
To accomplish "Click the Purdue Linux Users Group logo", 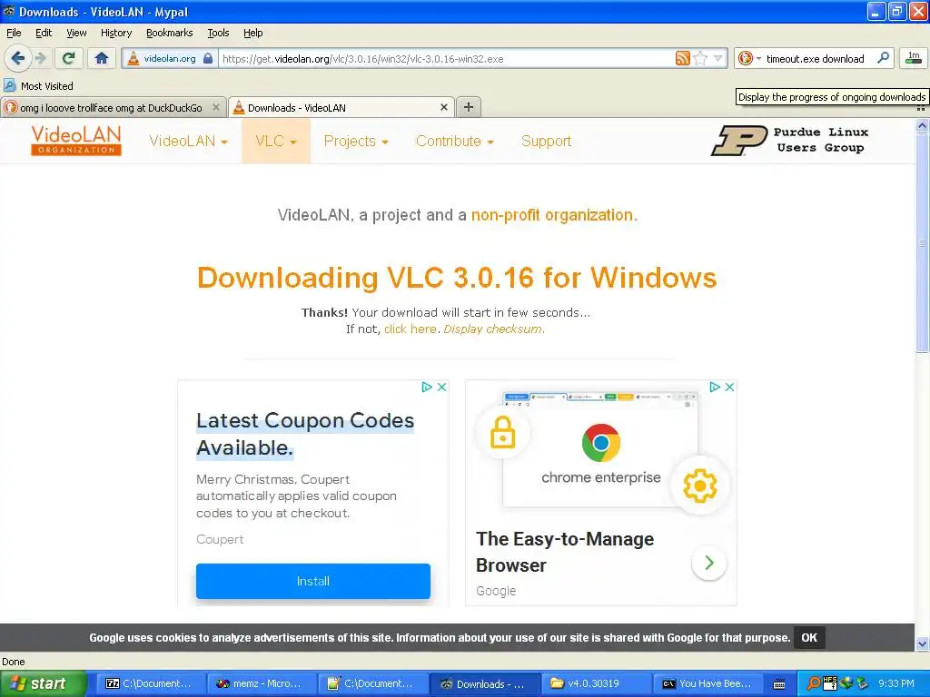I will [x=790, y=141].
